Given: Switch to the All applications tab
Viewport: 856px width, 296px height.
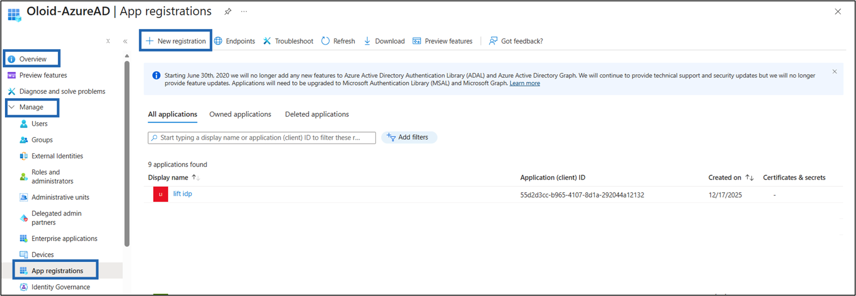Looking at the screenshot, I should click(x=173, y=115).
